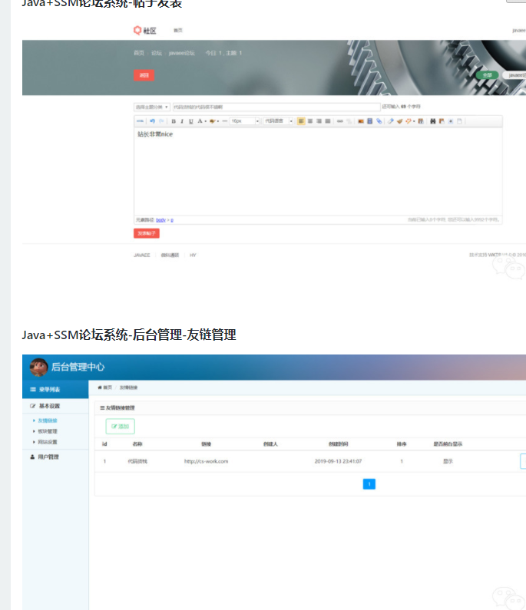Click the background highlight color icon
Image resolution: width=526 pixels, height=610 pixels.
point(212,121)
